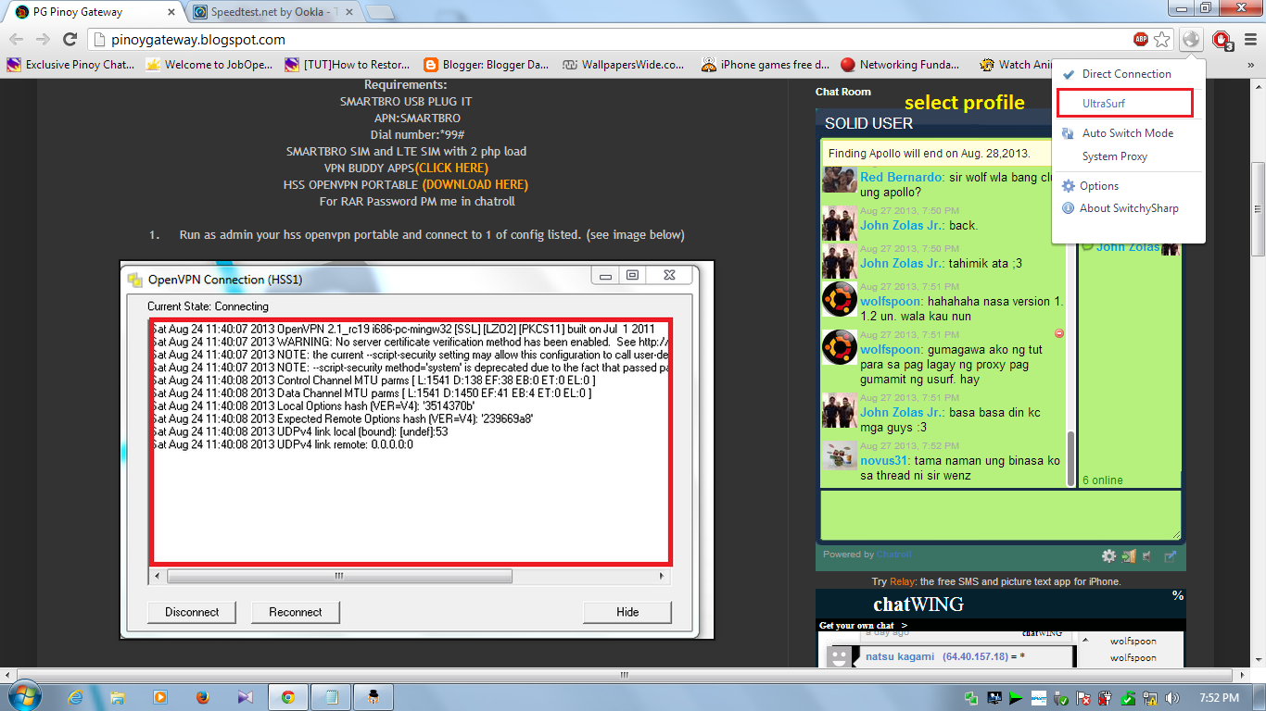1266x711 pixels.
Task: Open Windows Media Player taskbar icon
Action: click(x=160, y=697)
